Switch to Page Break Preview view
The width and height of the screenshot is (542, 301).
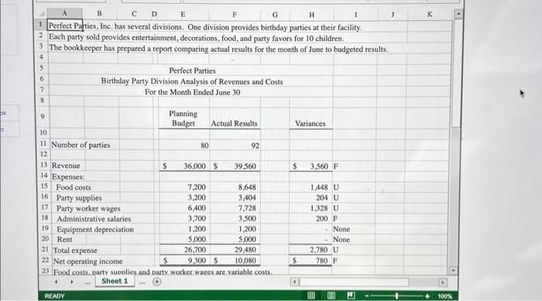[351, 296]
